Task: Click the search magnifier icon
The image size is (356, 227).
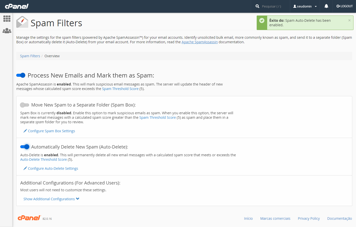Action: pos(257,6)
